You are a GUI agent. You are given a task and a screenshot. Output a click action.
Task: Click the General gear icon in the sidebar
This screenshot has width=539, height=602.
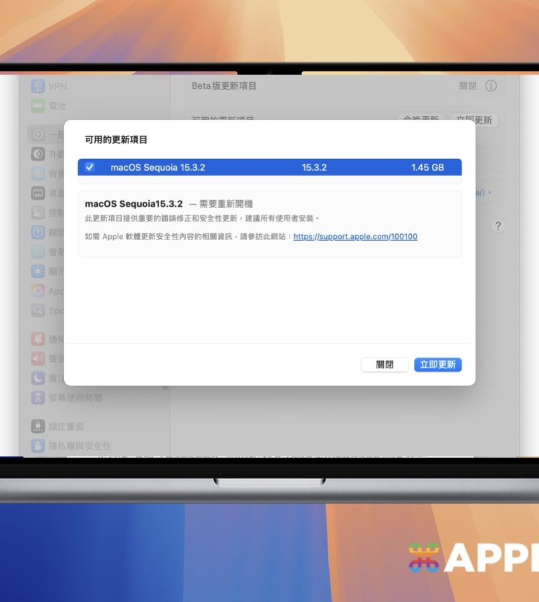tap(38, 134)
